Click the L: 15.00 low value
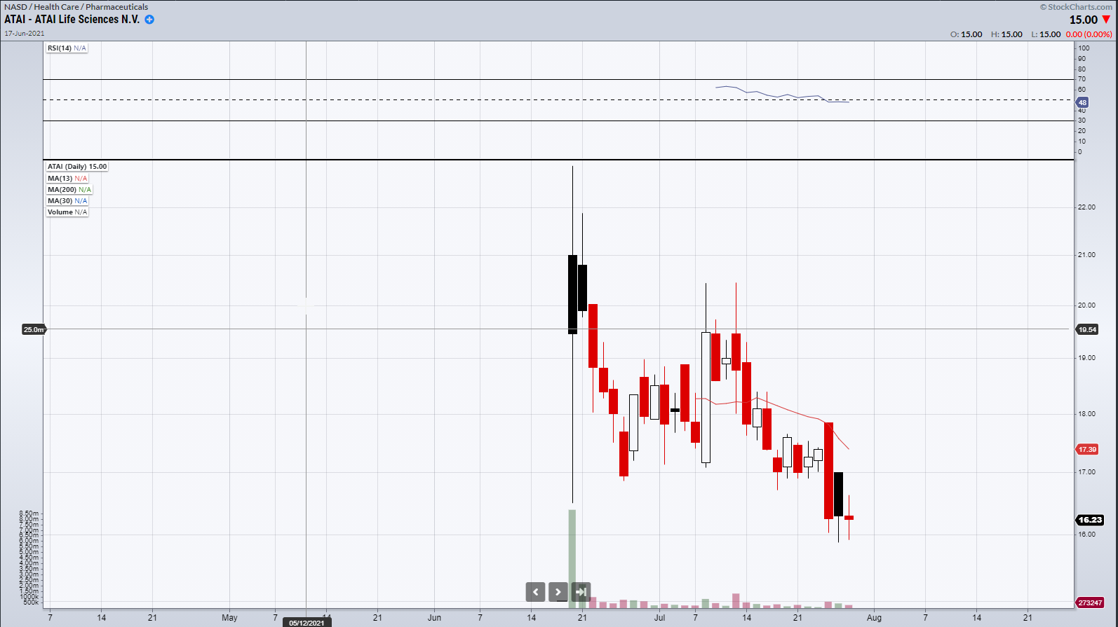Viewport: 1118px width, 627px height. coord(1046,34)
